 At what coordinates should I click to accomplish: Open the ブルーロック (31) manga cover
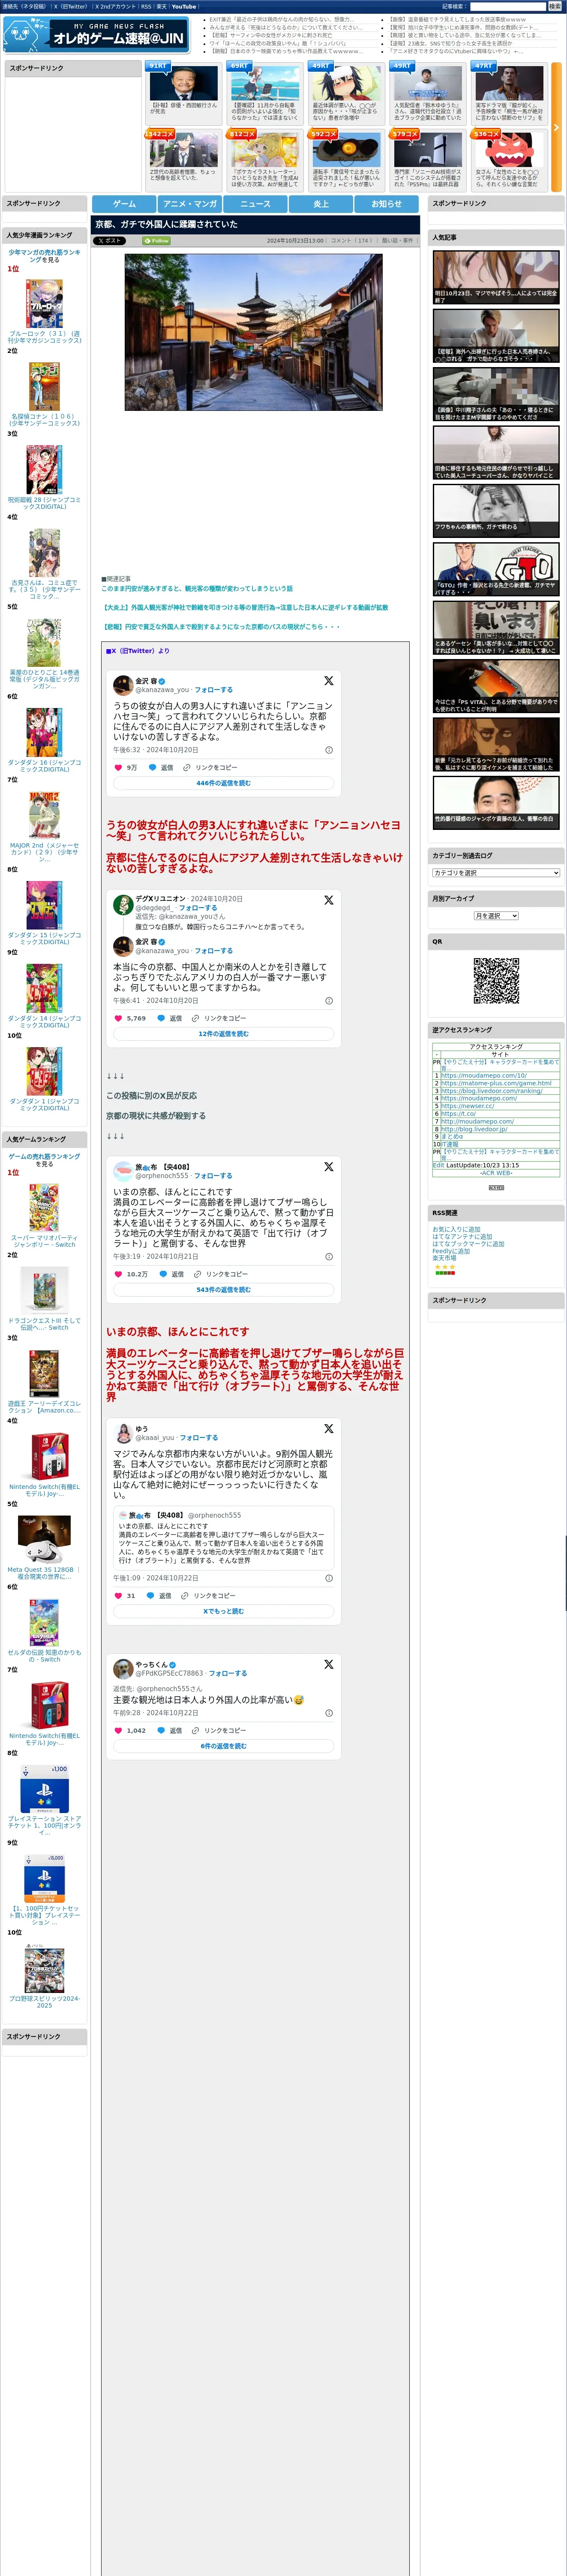(44, 304)
